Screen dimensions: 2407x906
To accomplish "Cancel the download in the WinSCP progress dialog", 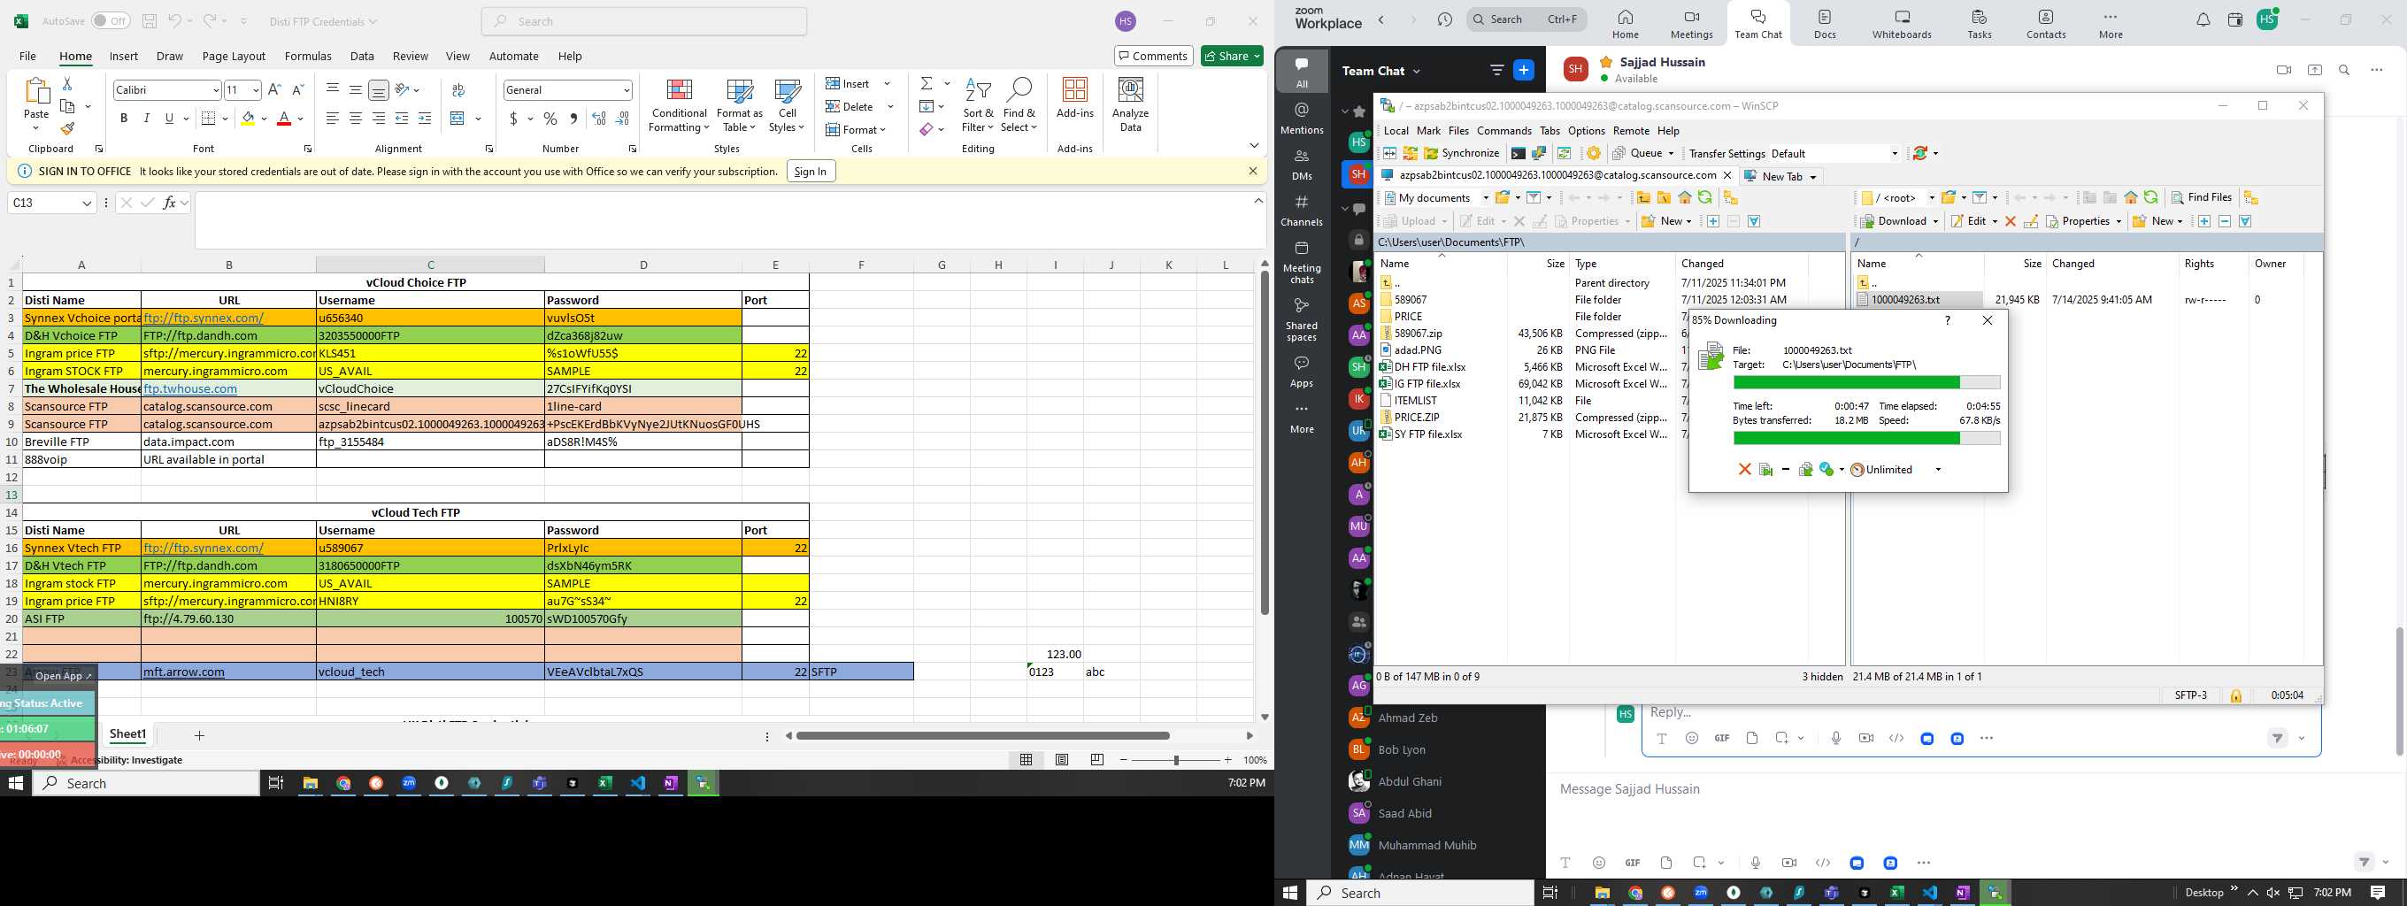I will [x=1743, y=470].
